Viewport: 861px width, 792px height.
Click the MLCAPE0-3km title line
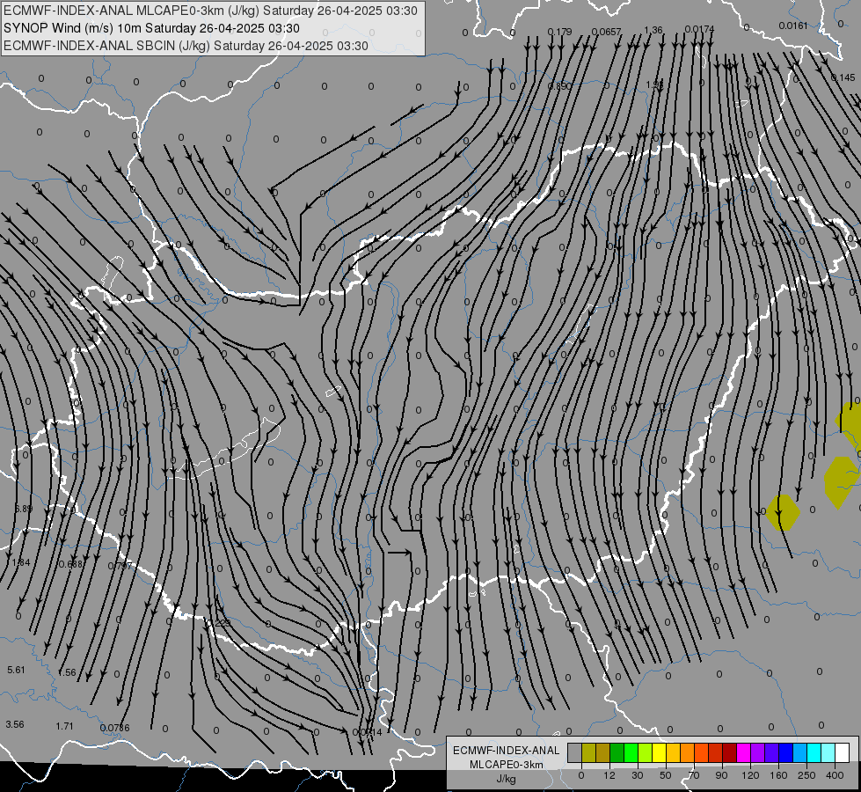(x=210, y=11)
